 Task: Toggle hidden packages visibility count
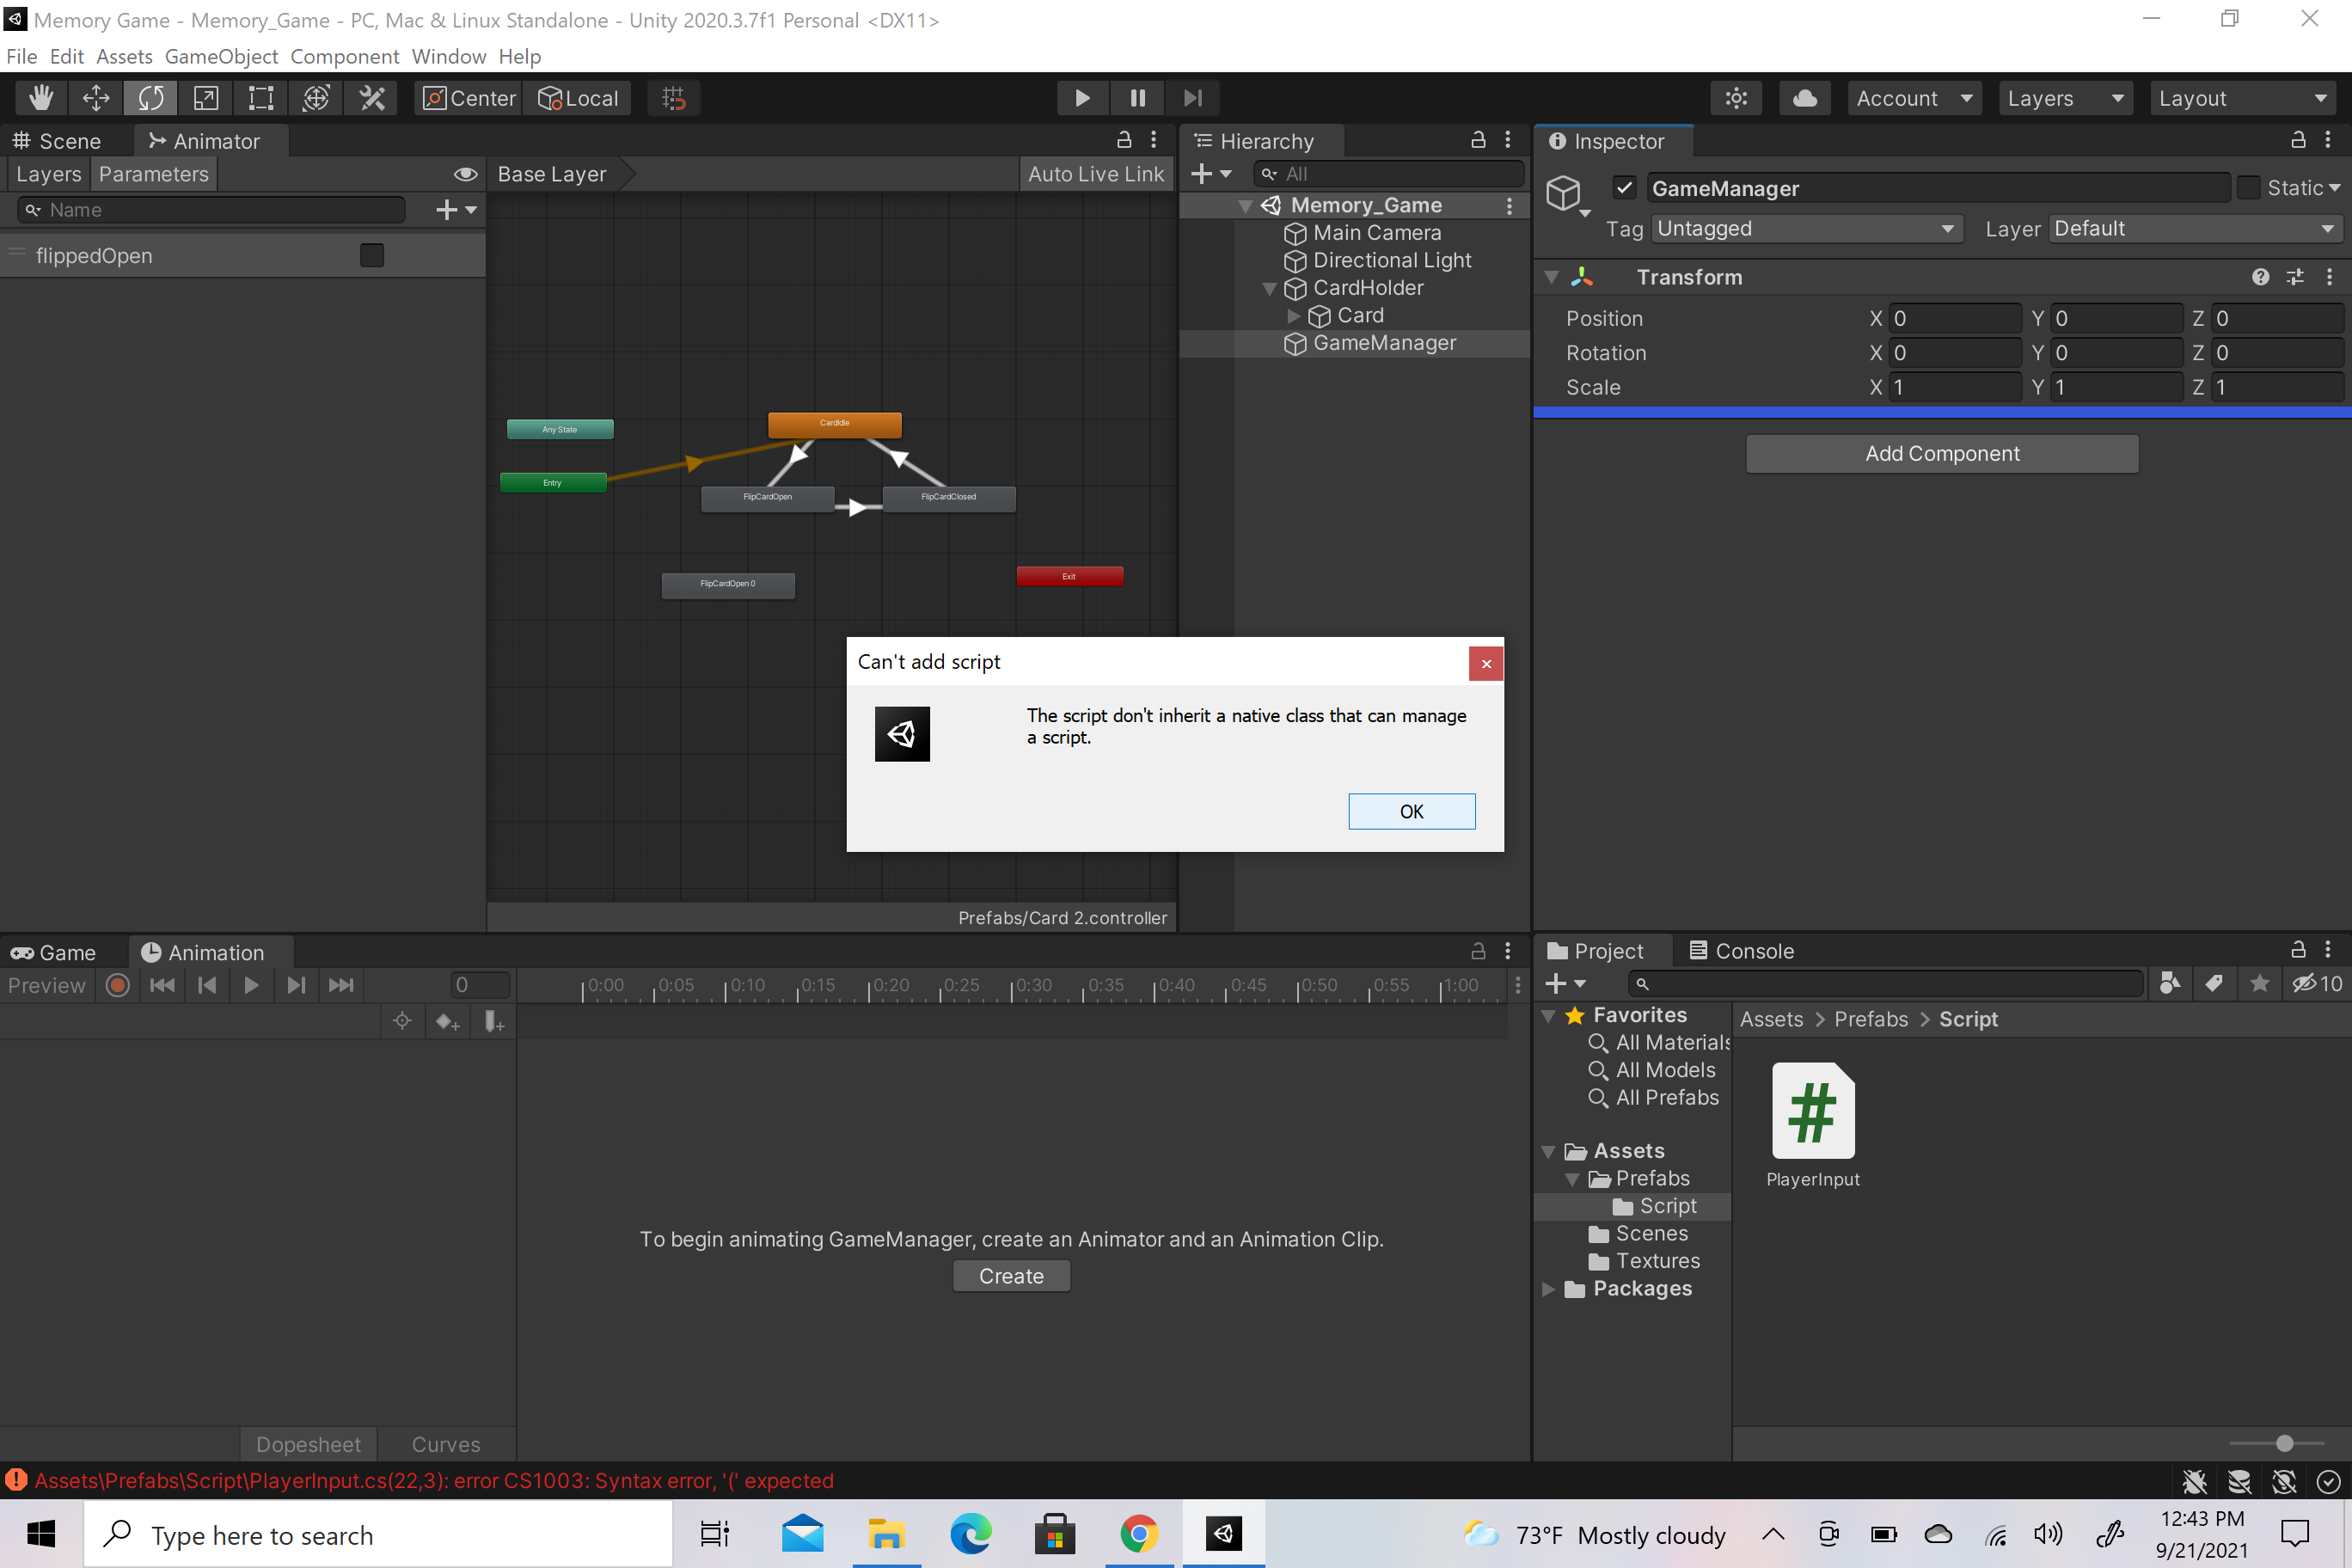2316,984
